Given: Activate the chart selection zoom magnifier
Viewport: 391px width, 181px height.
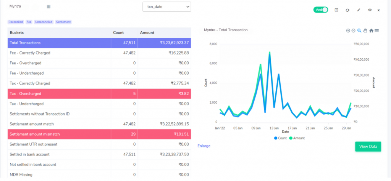Looking at the screenshot, I should [x=359, y=30].
